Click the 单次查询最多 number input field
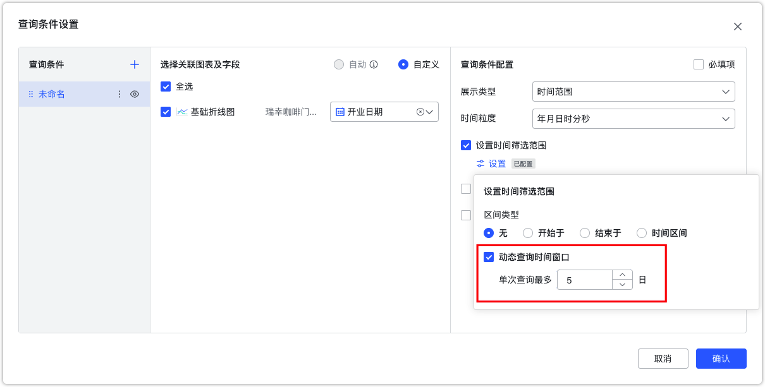 [585, 280]
